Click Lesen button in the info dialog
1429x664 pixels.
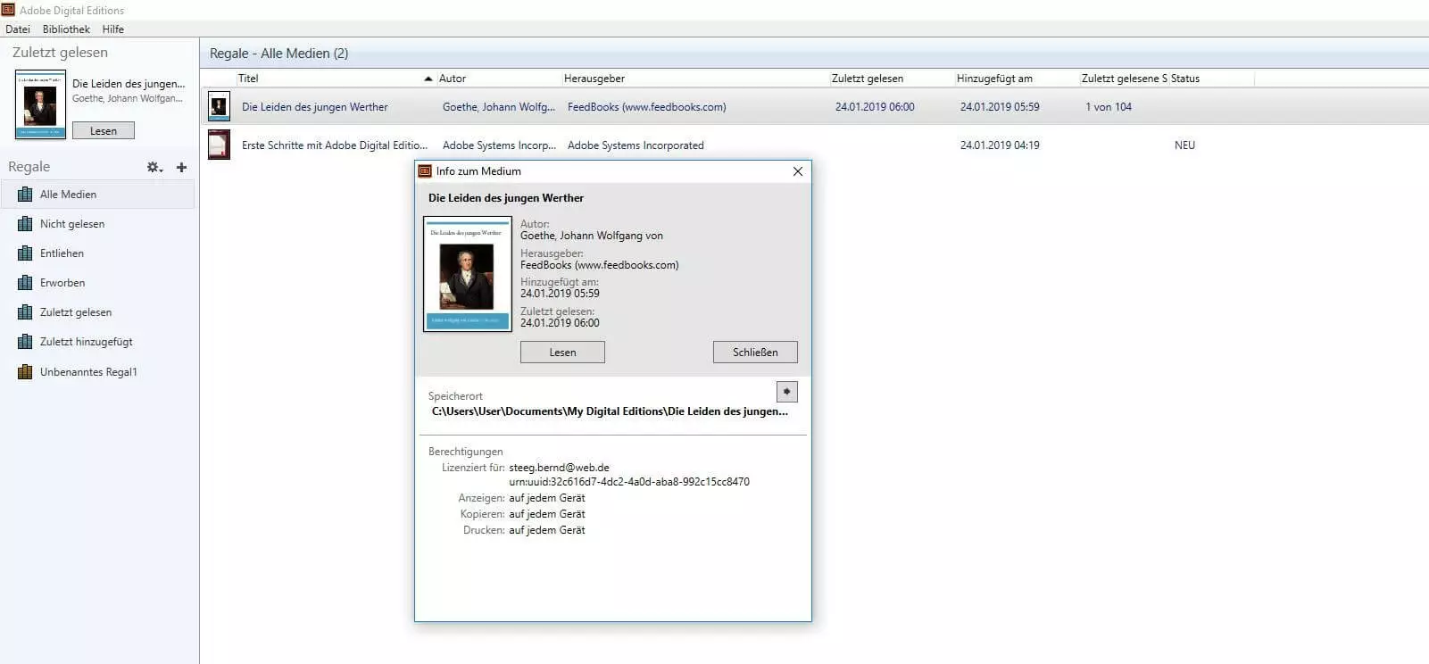562,353
